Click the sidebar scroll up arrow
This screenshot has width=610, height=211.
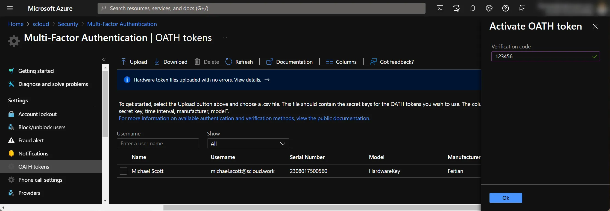pyautogui.click(x=105, y=67)
